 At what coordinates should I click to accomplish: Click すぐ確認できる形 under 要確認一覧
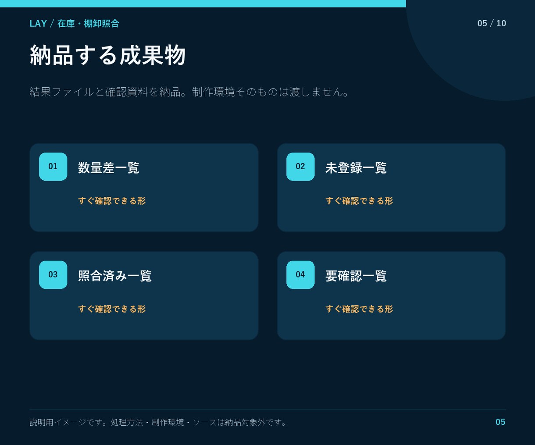point(359,309)
